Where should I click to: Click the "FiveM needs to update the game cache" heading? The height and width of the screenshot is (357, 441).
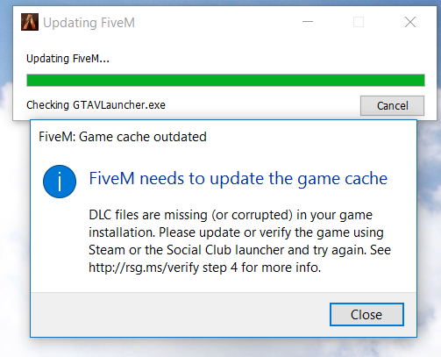pos(238,178)
